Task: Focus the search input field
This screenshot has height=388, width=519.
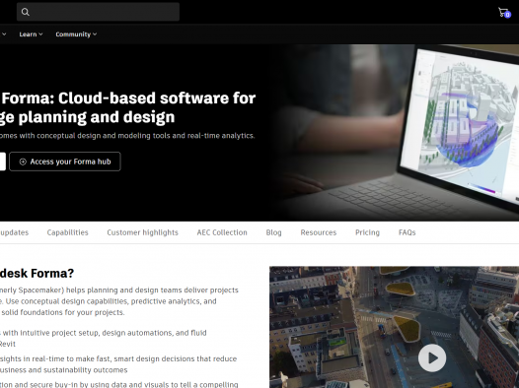Action: tap(98, 12)
